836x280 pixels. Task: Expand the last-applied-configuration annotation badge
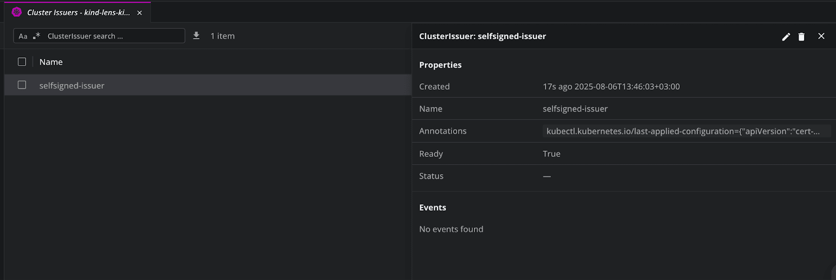pyautogui.click(x=682, y=131)
